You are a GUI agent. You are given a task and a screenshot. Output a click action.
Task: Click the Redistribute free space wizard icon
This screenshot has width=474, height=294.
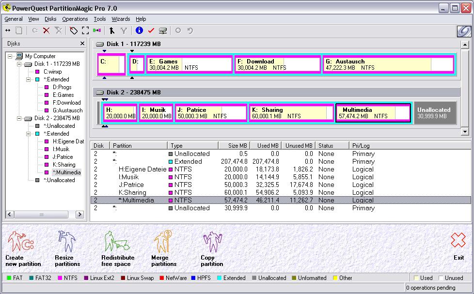pyautogui.click(x=117, y=241)
